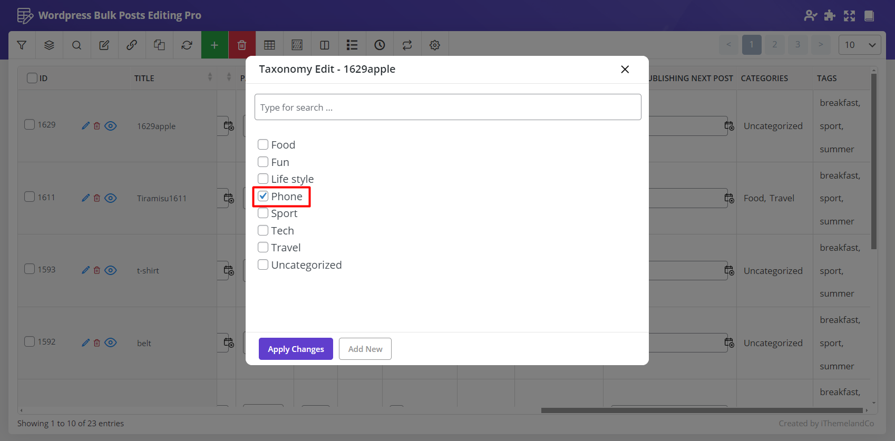Click the pencil edit icon for post 1611
The width and height of the screenshot is (895, 441).
(86, 198)
